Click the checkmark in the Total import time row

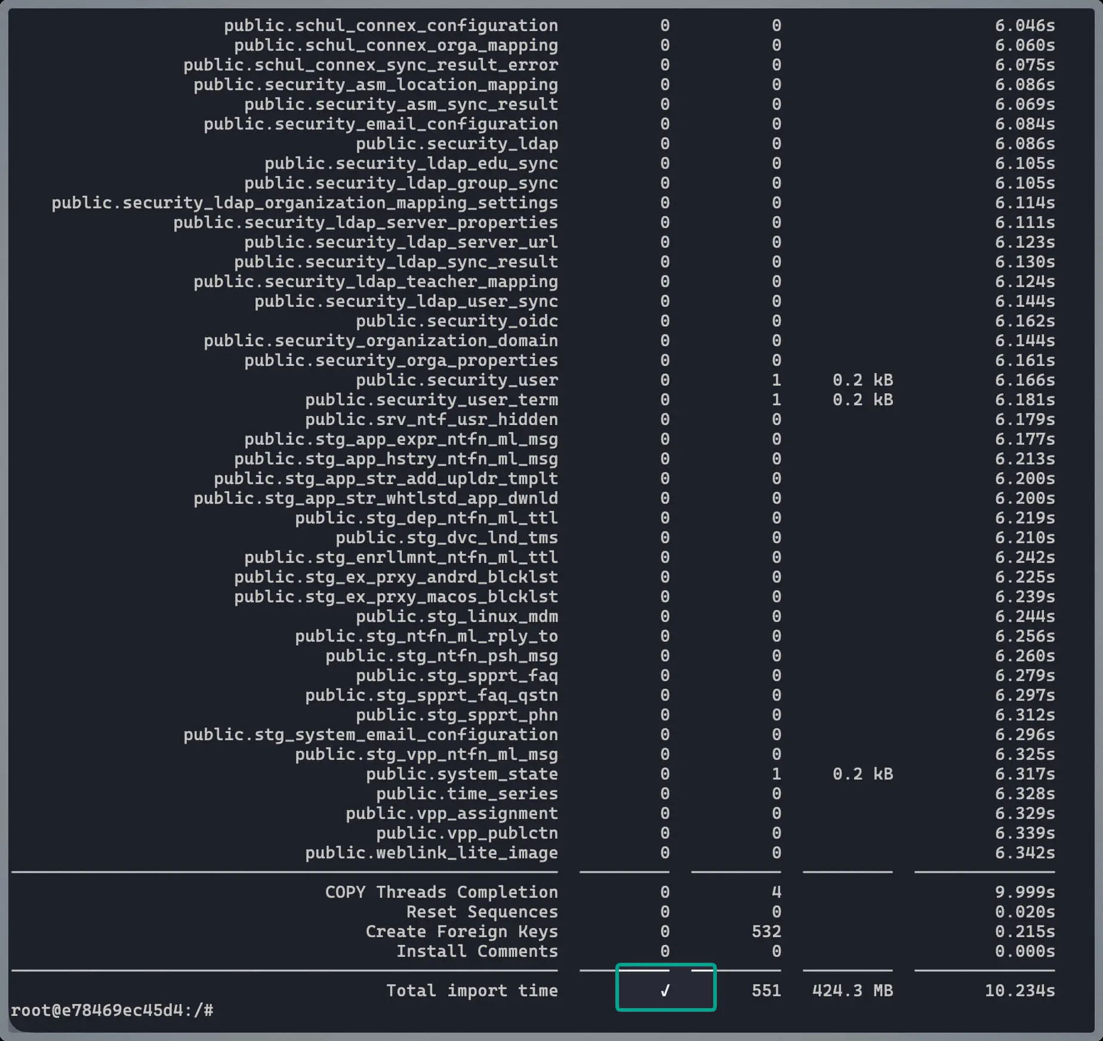click(x=665, y=990)
